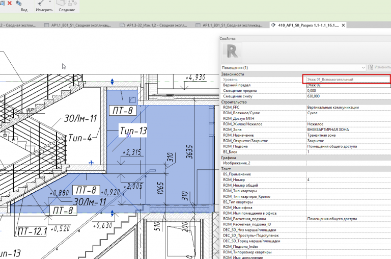Image resolution: width=391 pixels, height=259 pixels.
Task: Open Верхний предел value dropdown Этаж 02
Action: click(x=349, y=85)
